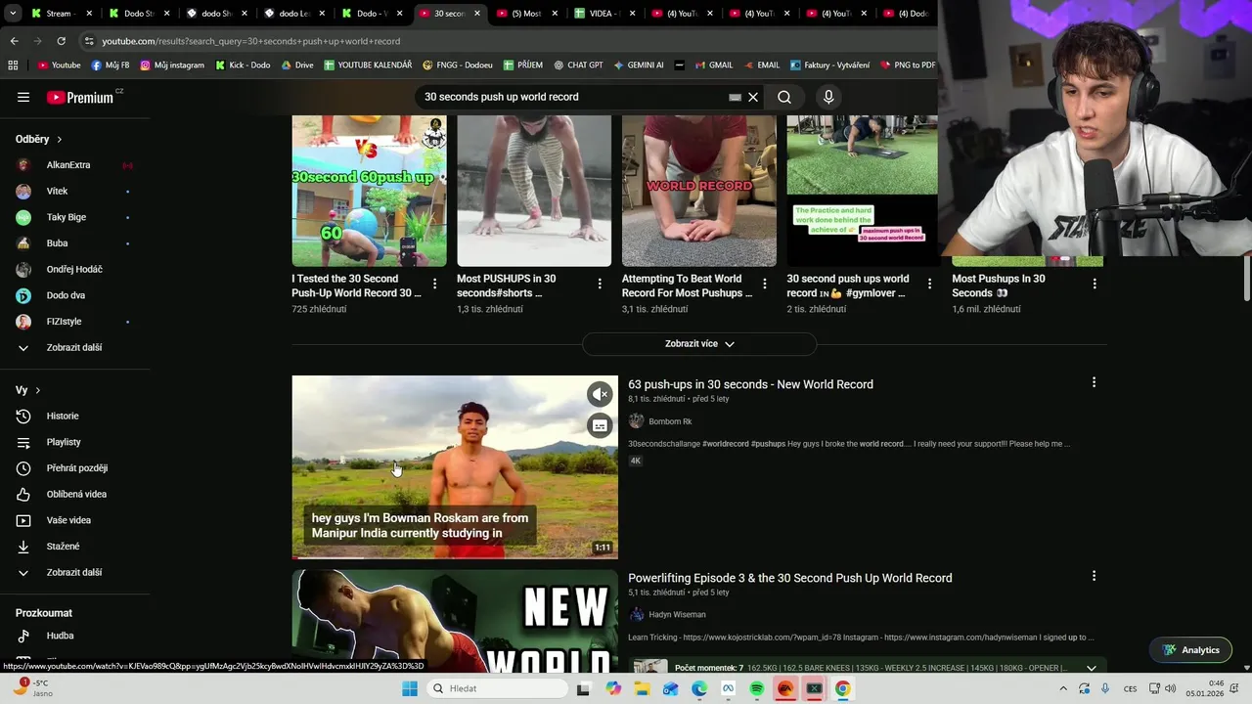The image size is (1252, 704).
Task: Expand 'Zobrazit další' under Odběry
Action: coord(74,347)
